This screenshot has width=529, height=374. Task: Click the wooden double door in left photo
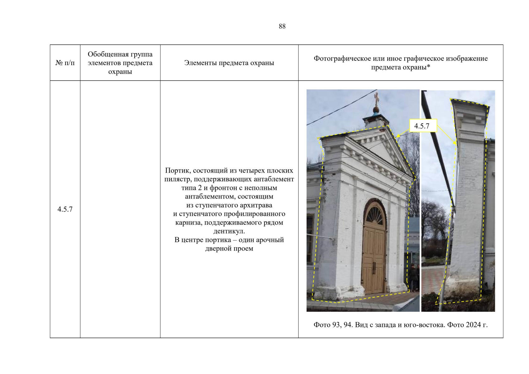tap(373, 259)
